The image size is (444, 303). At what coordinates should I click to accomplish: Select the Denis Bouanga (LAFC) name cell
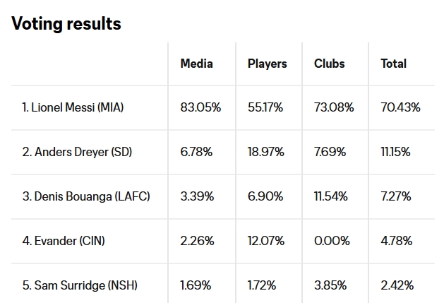86,196
